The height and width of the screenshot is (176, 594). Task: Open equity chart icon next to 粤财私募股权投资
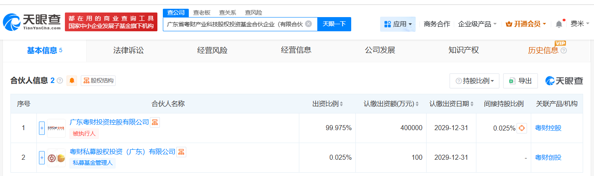click(x=181, y=152)
